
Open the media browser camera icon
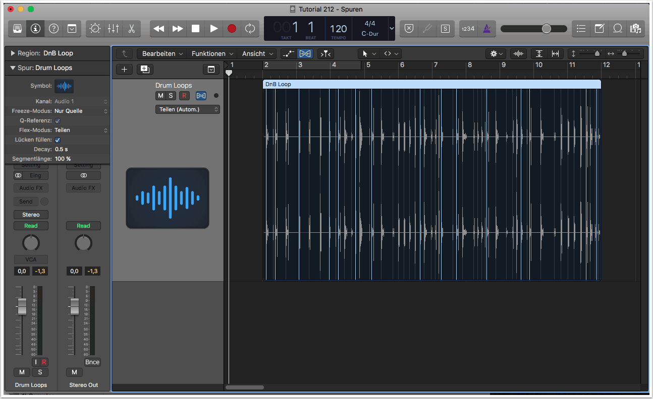[x=635, y=29]
